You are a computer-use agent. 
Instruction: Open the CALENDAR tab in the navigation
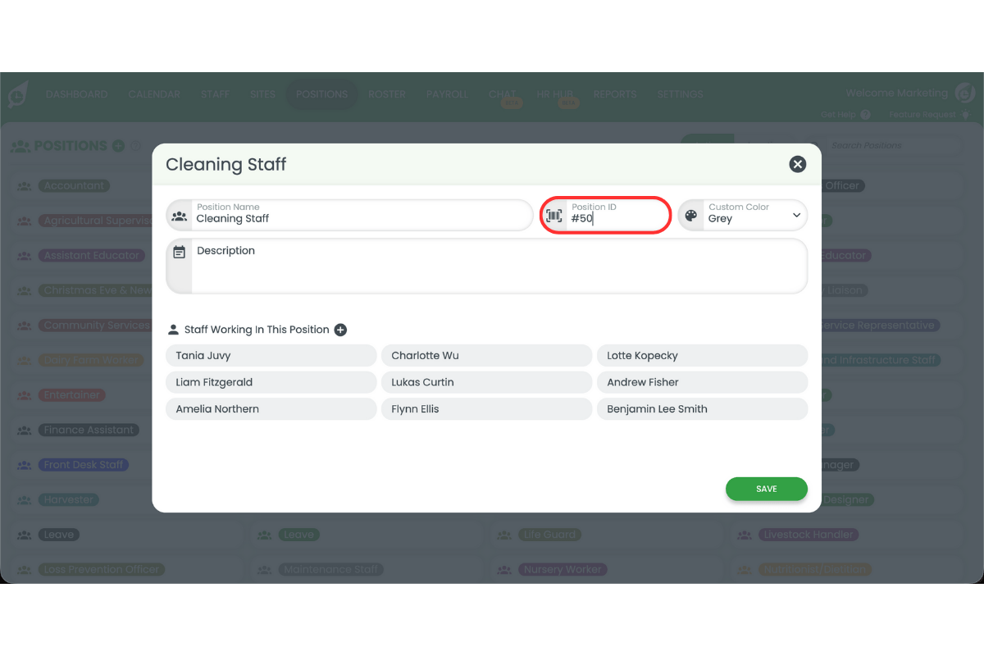click(154, 93)
